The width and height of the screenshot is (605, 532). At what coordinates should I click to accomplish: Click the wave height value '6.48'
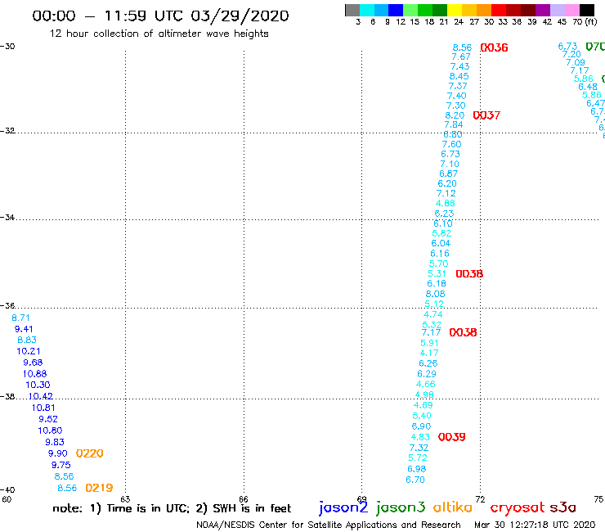click(x=588, y=87)
